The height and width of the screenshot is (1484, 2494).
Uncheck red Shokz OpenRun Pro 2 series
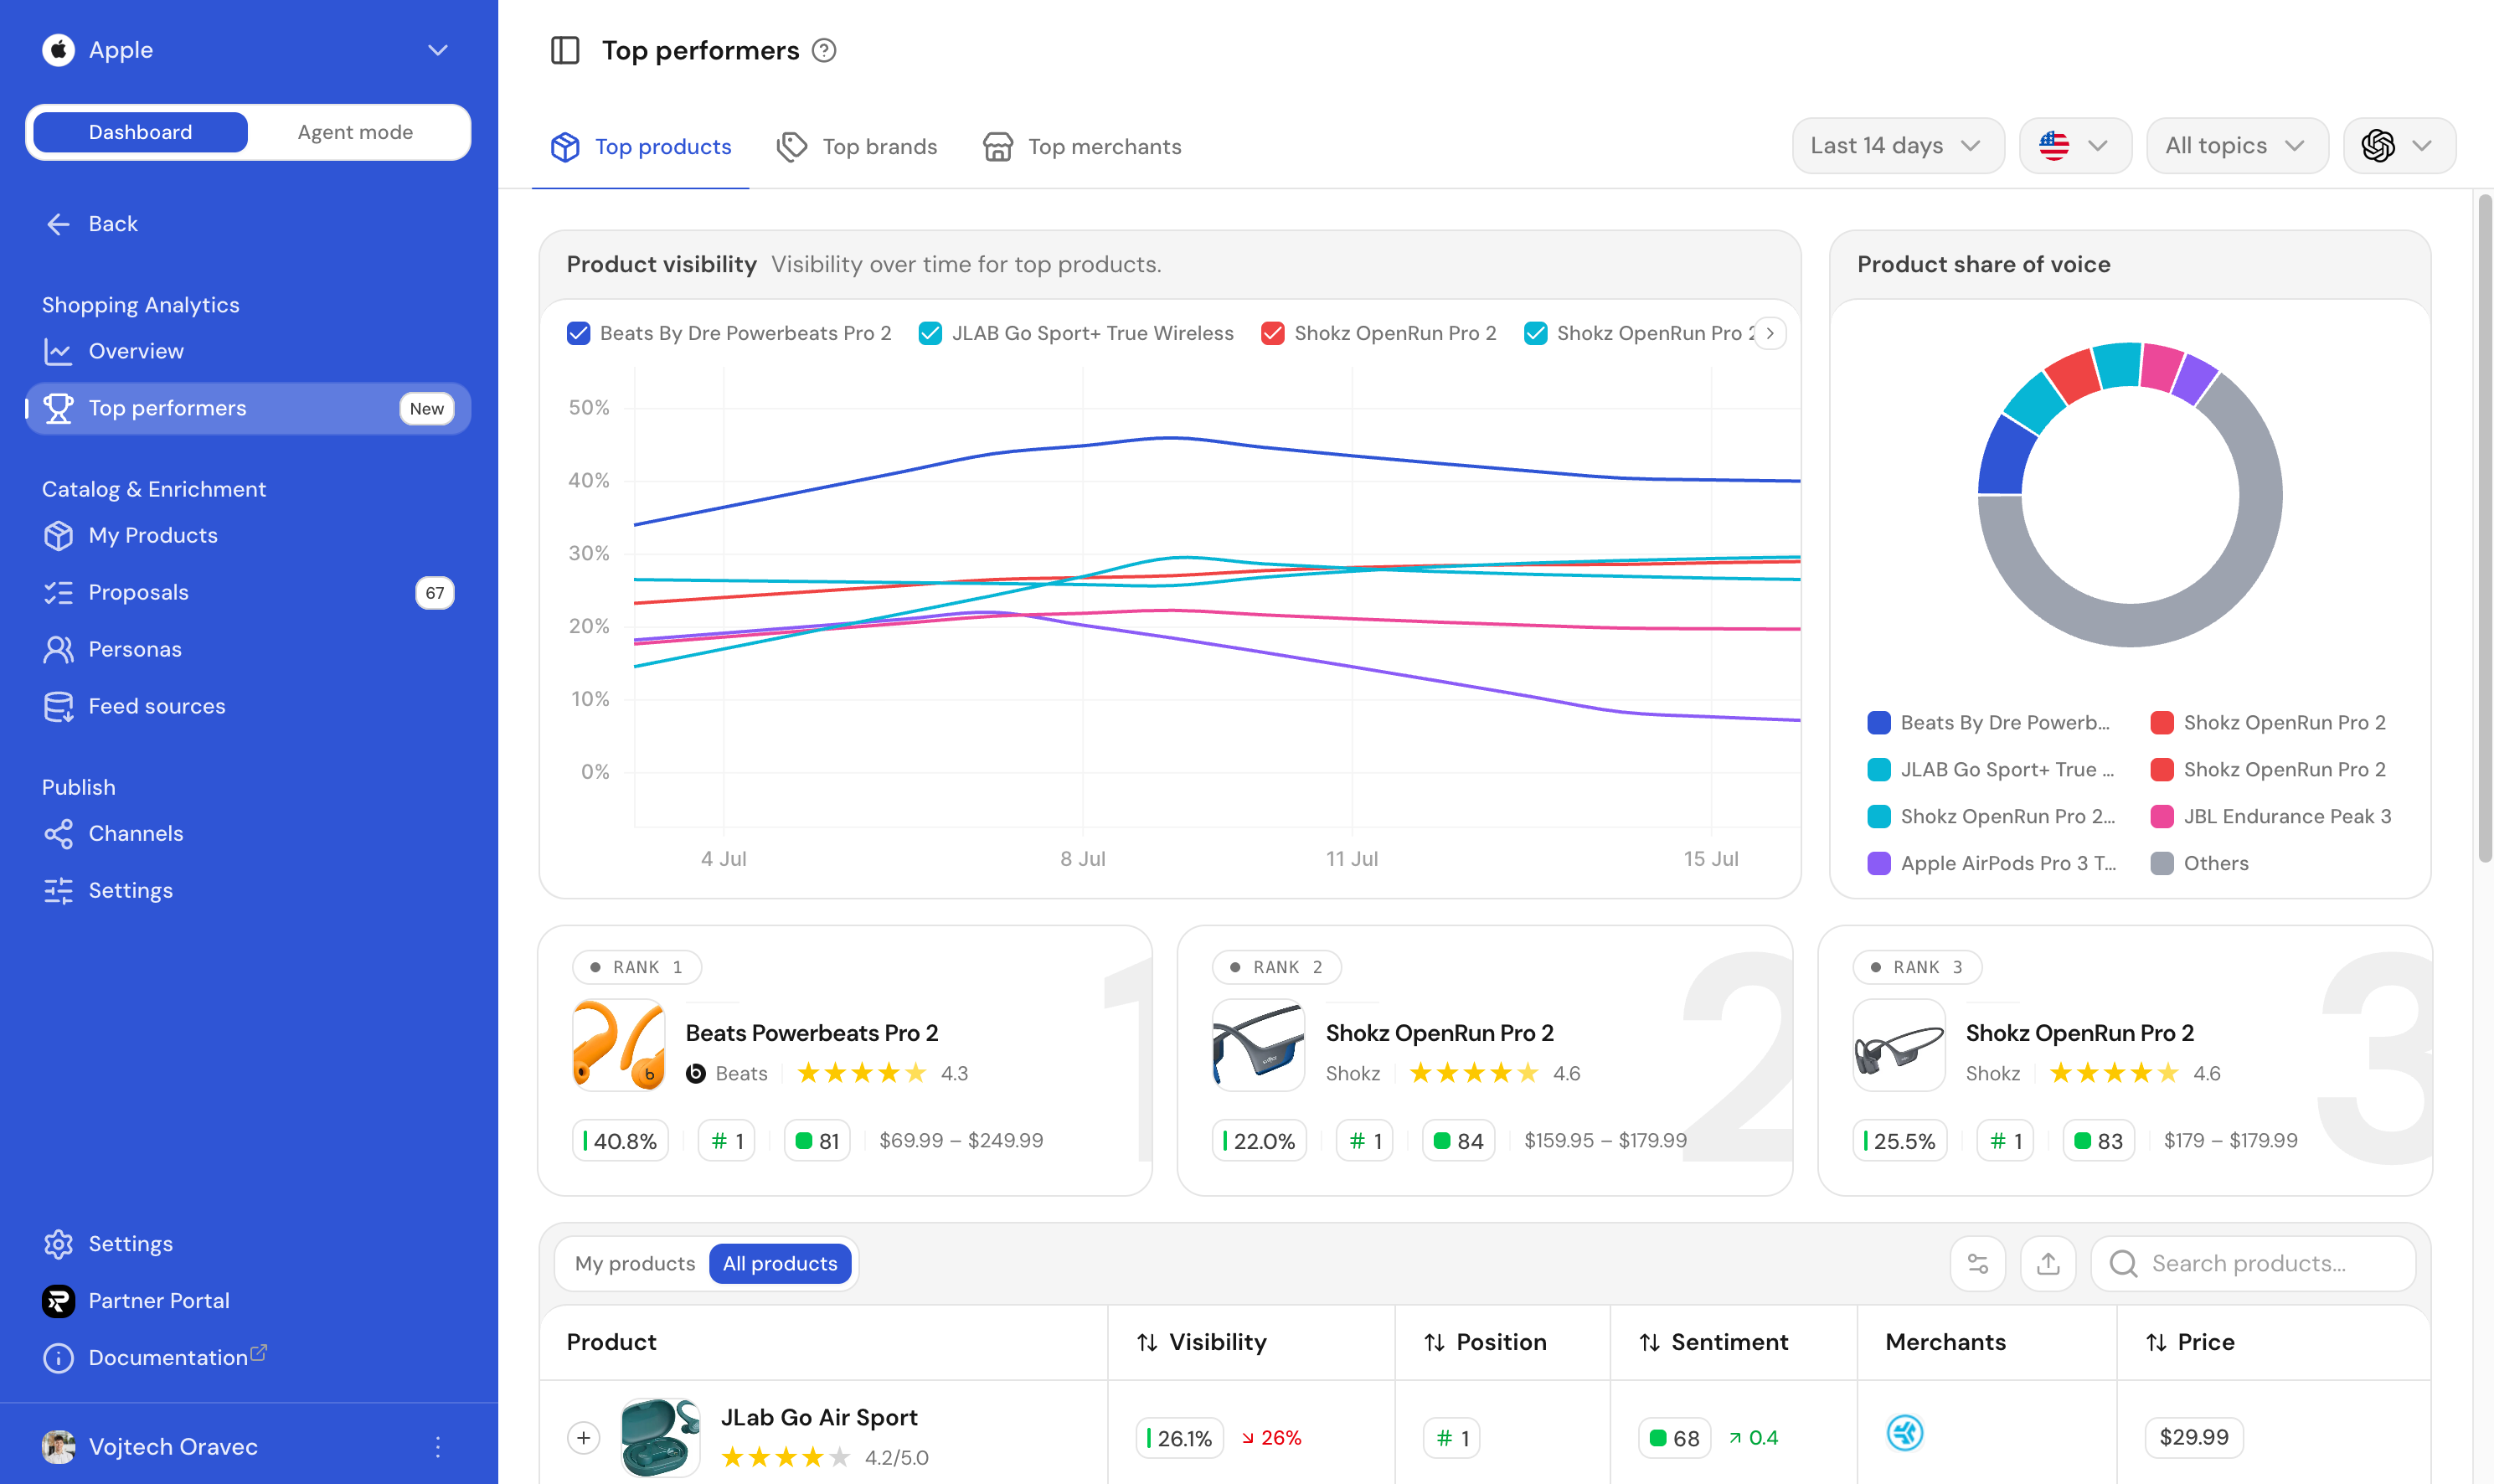(x=1272, y=333)
